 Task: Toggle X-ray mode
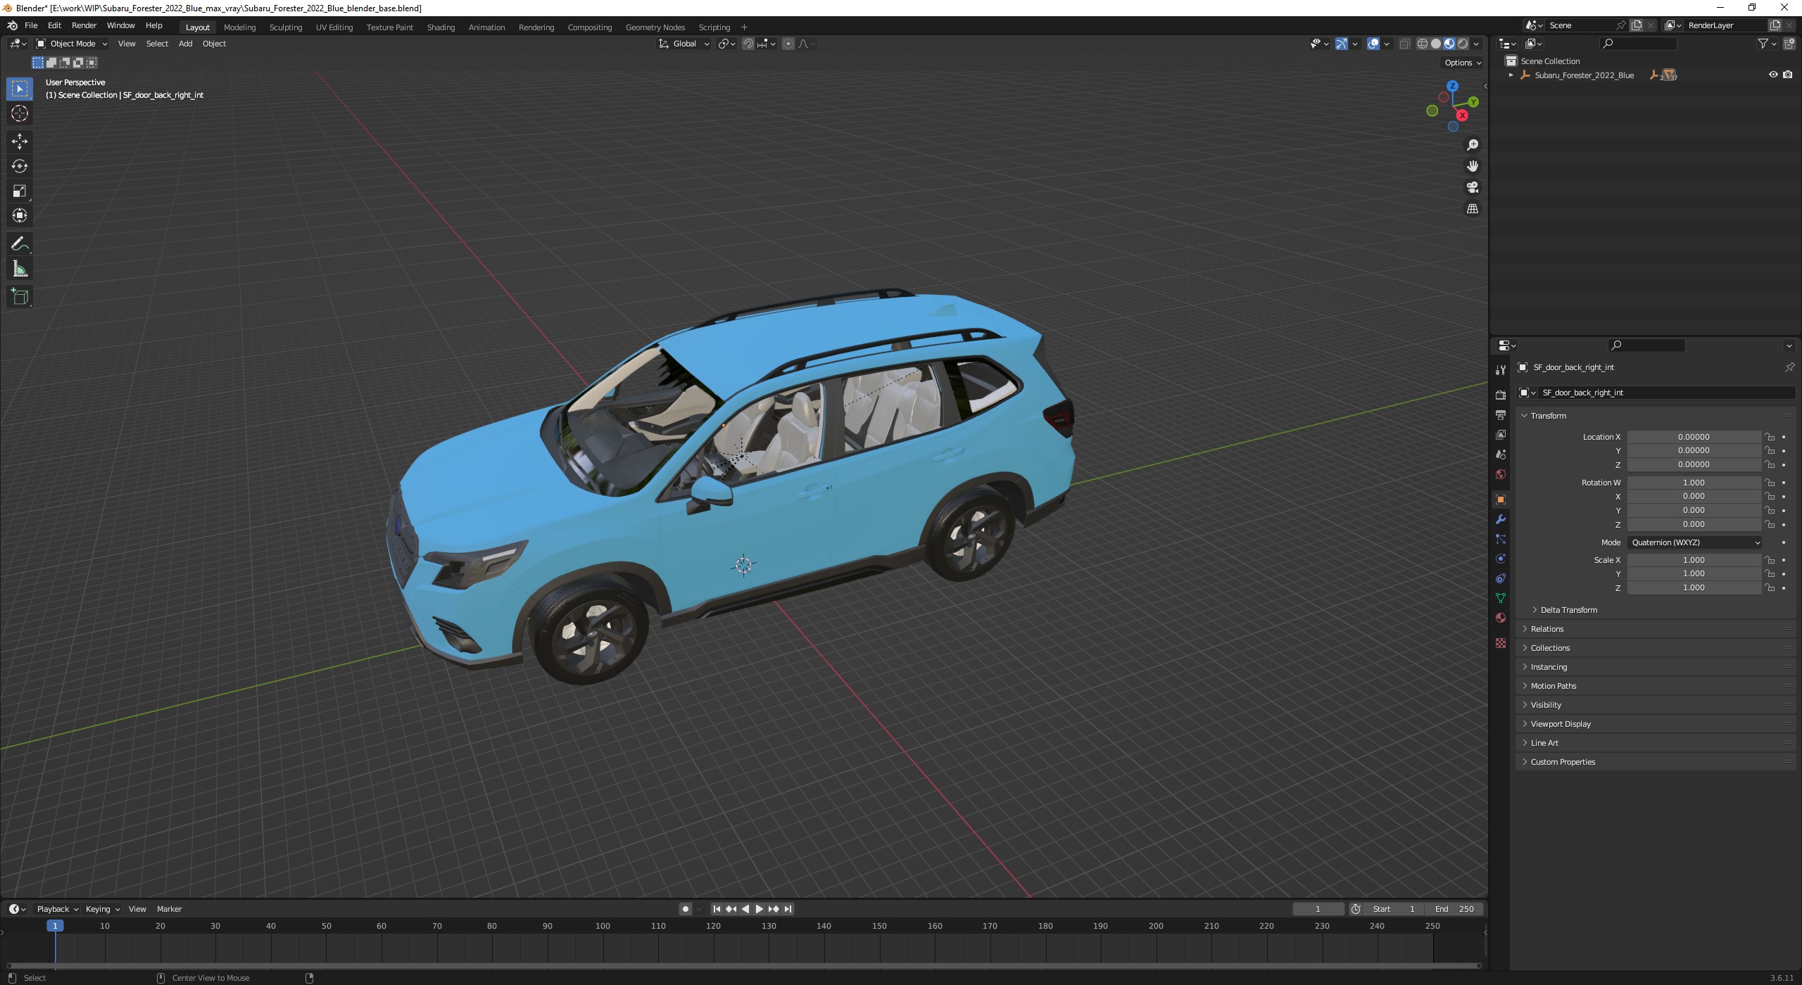coord(1404,44)
